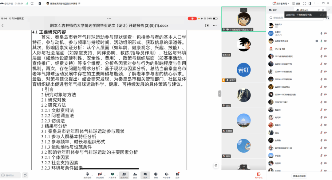Click the 邀请 (Invite) icon
This screenshot has width=332, height=180.
tap(135, 175)
